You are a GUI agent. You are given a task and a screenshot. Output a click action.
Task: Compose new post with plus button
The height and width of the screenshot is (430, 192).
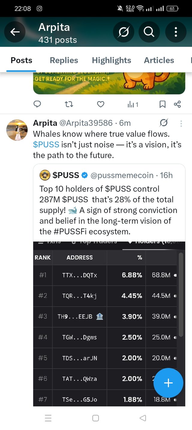tap(168, 383)
